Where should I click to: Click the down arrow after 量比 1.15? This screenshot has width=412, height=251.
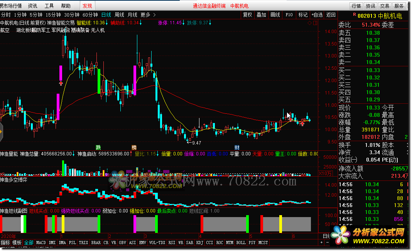point(158,153)
